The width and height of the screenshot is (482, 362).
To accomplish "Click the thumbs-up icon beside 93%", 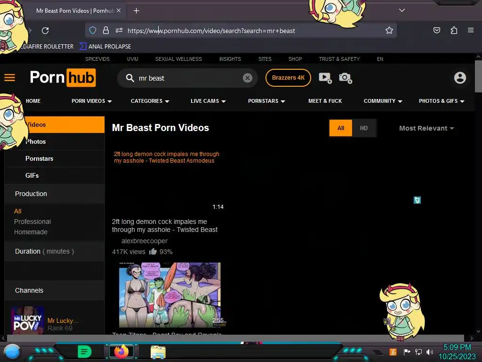I will click(x=153, y=252).
